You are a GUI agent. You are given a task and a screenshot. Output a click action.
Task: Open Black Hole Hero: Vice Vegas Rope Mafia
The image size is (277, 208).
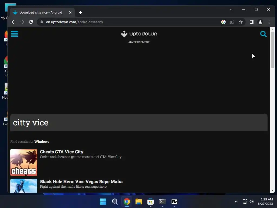(81, 181)
